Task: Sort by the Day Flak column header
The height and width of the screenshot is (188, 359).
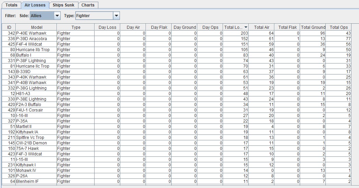Action: [x=159, y=27]
